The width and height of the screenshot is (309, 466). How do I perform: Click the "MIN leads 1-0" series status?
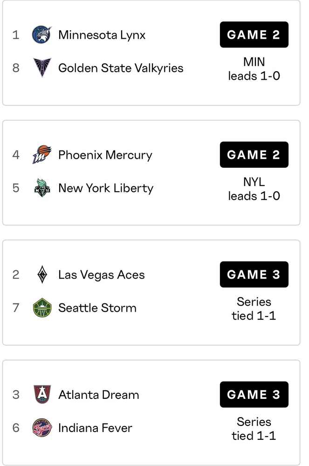(x=254, y=69)
